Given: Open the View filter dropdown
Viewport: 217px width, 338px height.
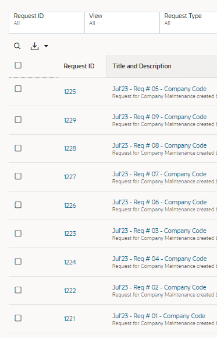Looking at the screenshot, I should pyautogui.click(x=122, y=23).
